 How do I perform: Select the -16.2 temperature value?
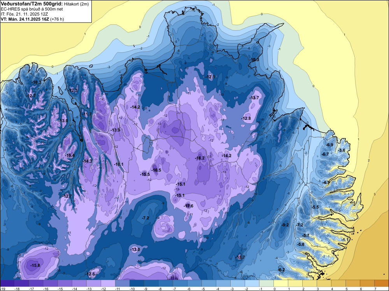200,158
